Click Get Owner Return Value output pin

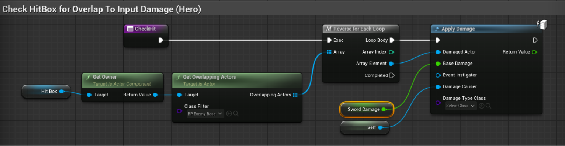pos(155,95)
